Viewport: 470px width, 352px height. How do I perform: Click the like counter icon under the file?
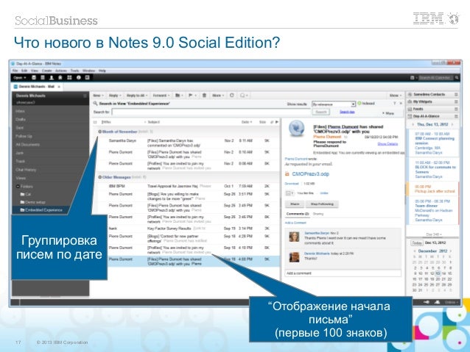point(289,193)
